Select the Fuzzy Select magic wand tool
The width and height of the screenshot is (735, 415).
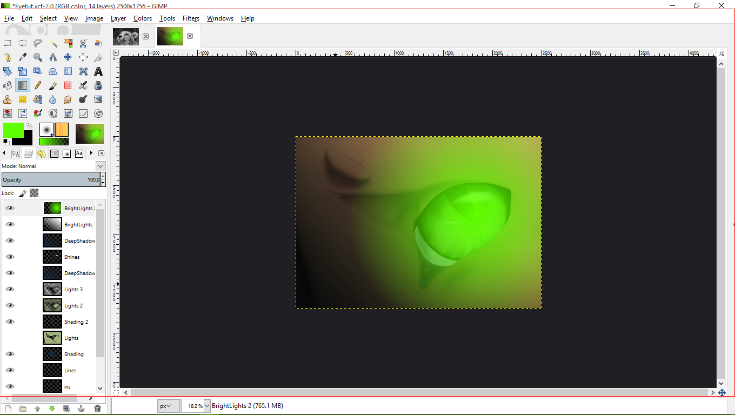pos(53,43)
